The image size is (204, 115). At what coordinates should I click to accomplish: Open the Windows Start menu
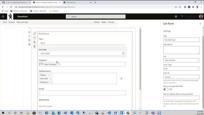click(x=3, y=113)
